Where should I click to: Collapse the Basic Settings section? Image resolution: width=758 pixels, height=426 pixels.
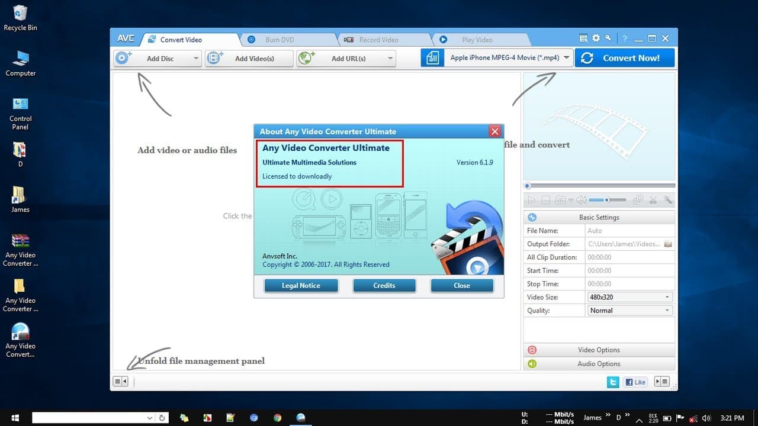coord(599,217)
